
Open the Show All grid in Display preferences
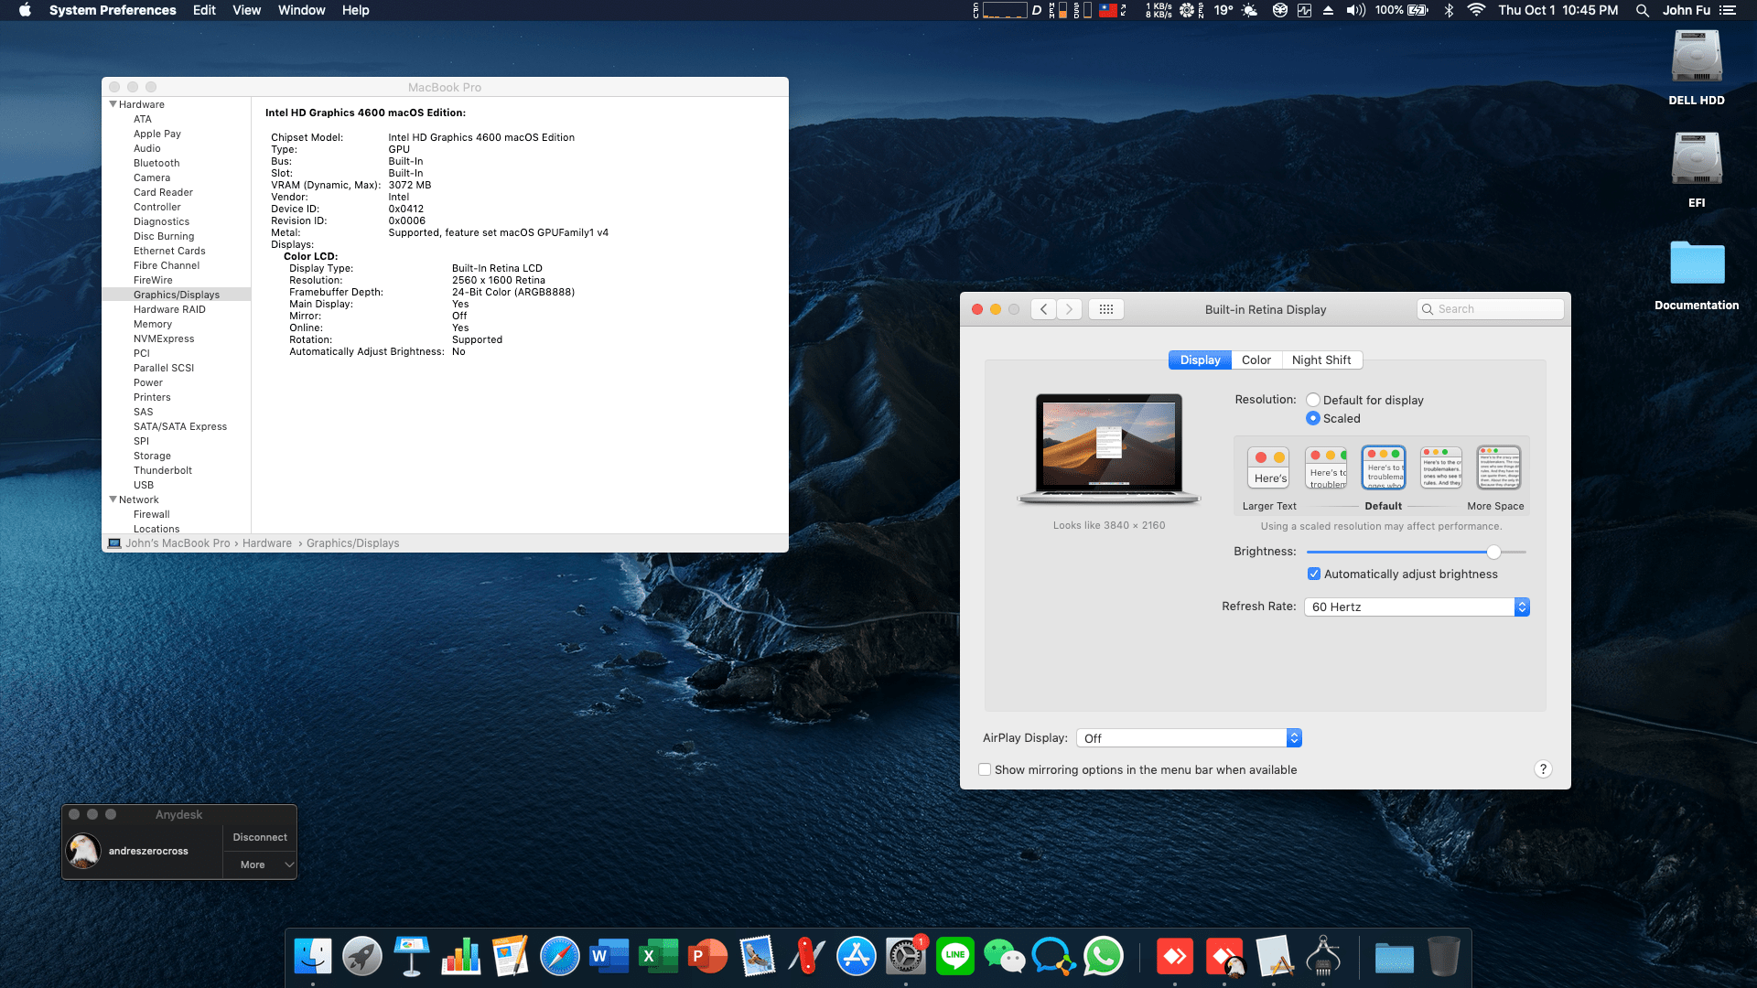coord(1105,308)
